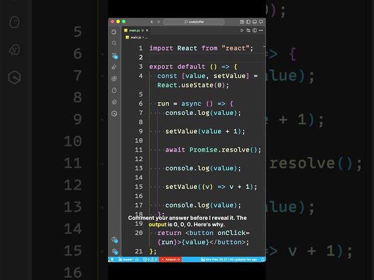The image size is (374, 280).
Task: Click console.log(value) on line 17
Action: point(203,205)
